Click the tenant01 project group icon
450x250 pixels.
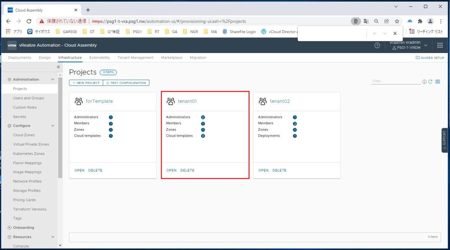171,101
